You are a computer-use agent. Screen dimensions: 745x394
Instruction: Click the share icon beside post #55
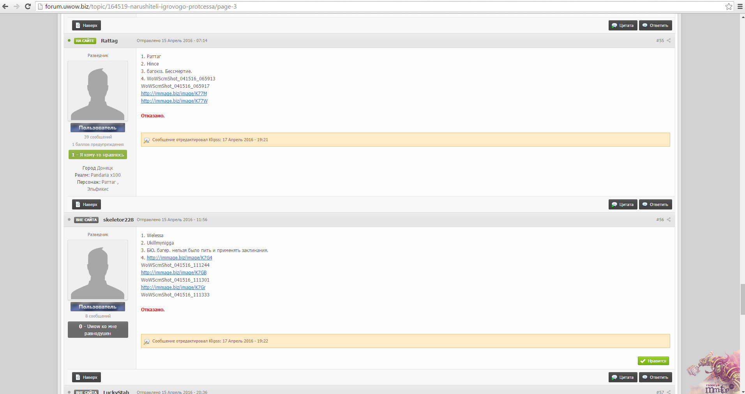click(669, 41)
